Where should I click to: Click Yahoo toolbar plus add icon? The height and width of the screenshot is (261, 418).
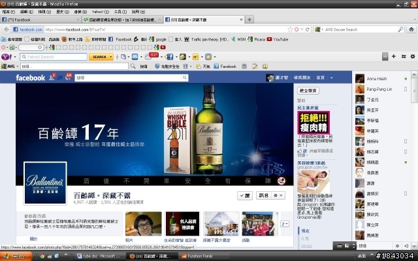click(x=393, y=57)
